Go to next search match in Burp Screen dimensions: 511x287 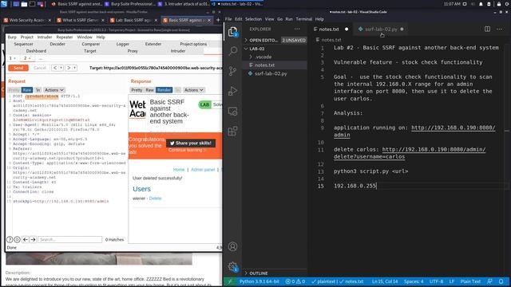(33, 239)
